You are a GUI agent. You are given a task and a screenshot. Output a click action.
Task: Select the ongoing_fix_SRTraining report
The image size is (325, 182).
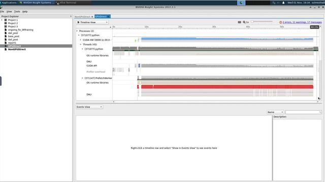(x=20, y=30)
